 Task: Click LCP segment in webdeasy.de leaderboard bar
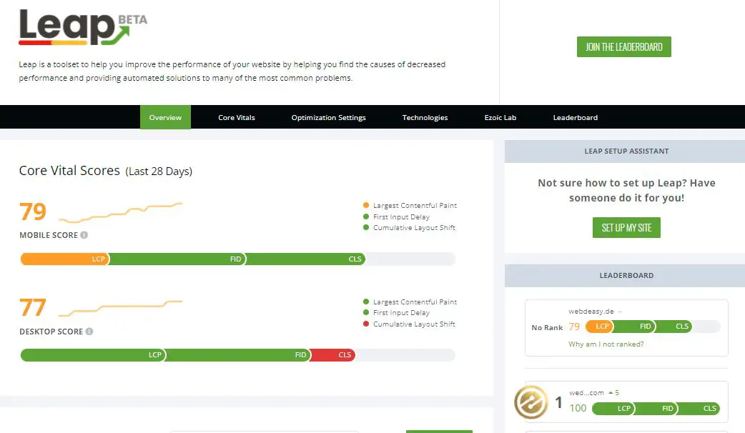(600, 326)
